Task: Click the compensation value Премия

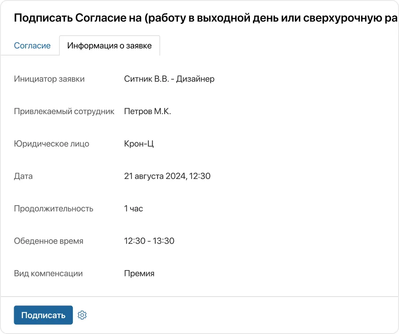Action: [139, 273]
